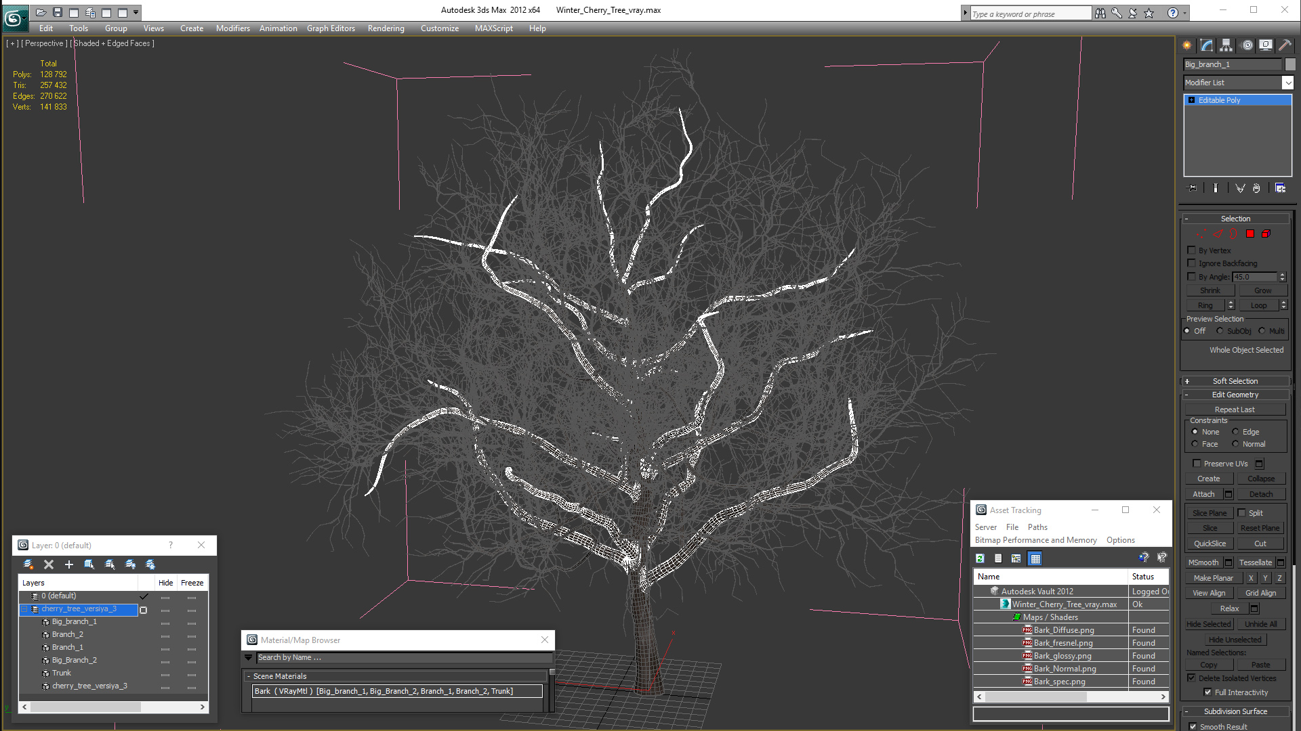Open the Rendering menu
This screenshot has height=731, width=1301.
(386, 28)
